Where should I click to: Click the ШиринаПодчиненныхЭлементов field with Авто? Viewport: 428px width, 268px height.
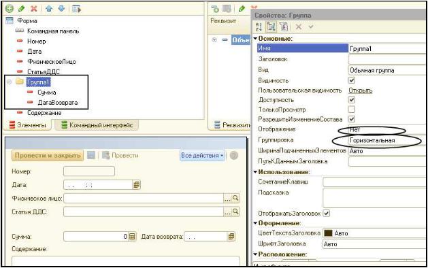pyautogui.click(x=387, y=151)
